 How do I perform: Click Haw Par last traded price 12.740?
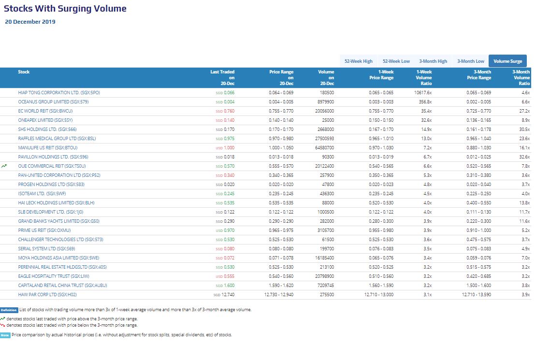pyautogui.click(x=228, y=295)
